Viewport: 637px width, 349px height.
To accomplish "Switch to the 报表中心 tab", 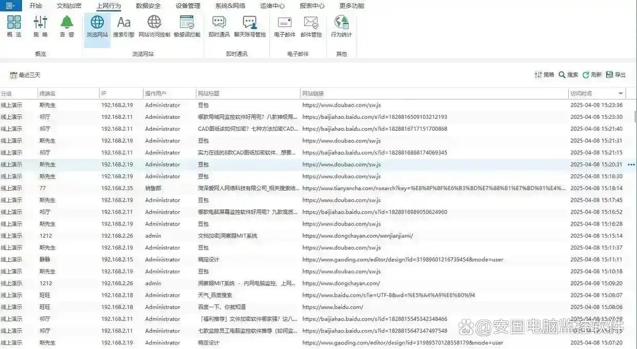I will (312, 6).
